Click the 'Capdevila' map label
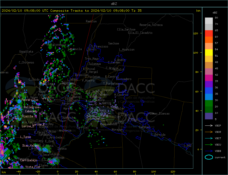The image size is (228, 175). click(75, 49)
